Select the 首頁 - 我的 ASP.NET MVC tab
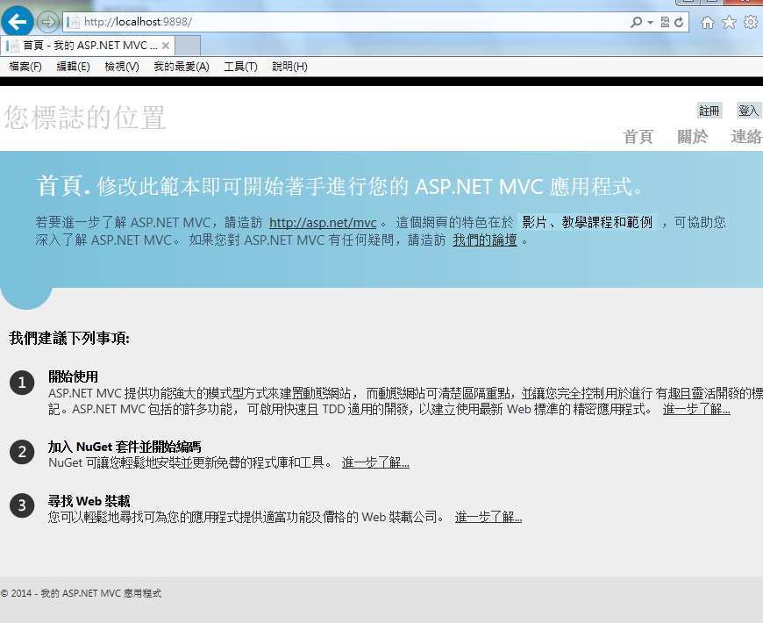 (88, 46)
